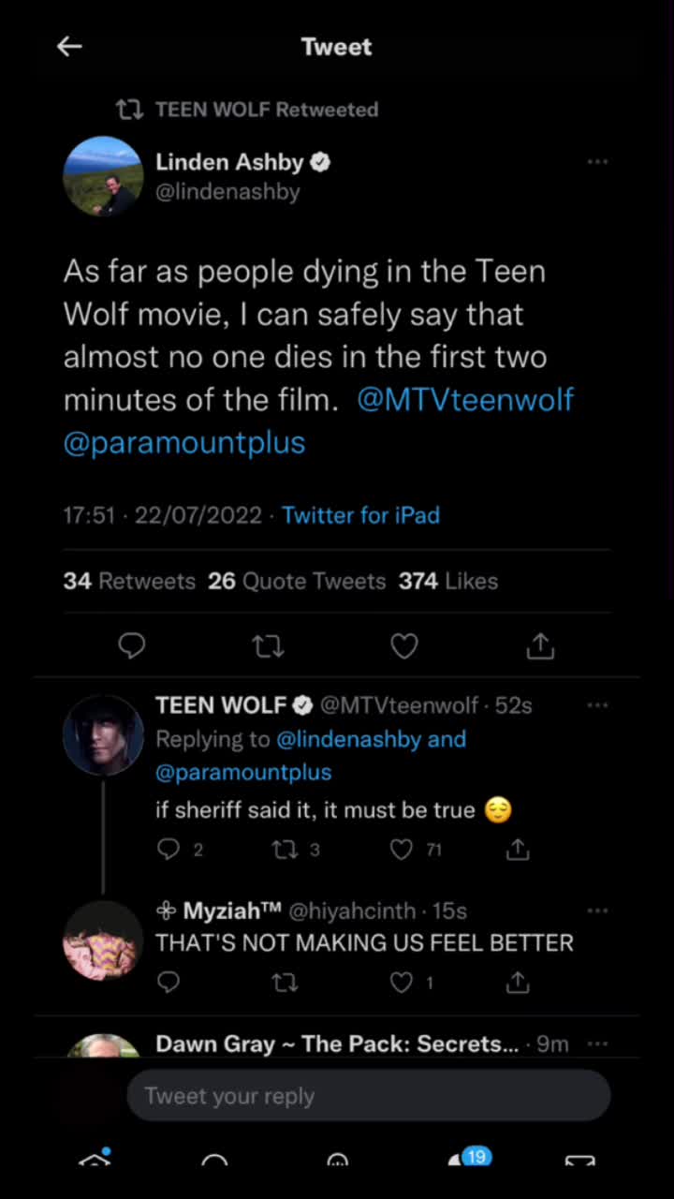Go back using the left arrow
674x1199 pixels.
[70, 47]
